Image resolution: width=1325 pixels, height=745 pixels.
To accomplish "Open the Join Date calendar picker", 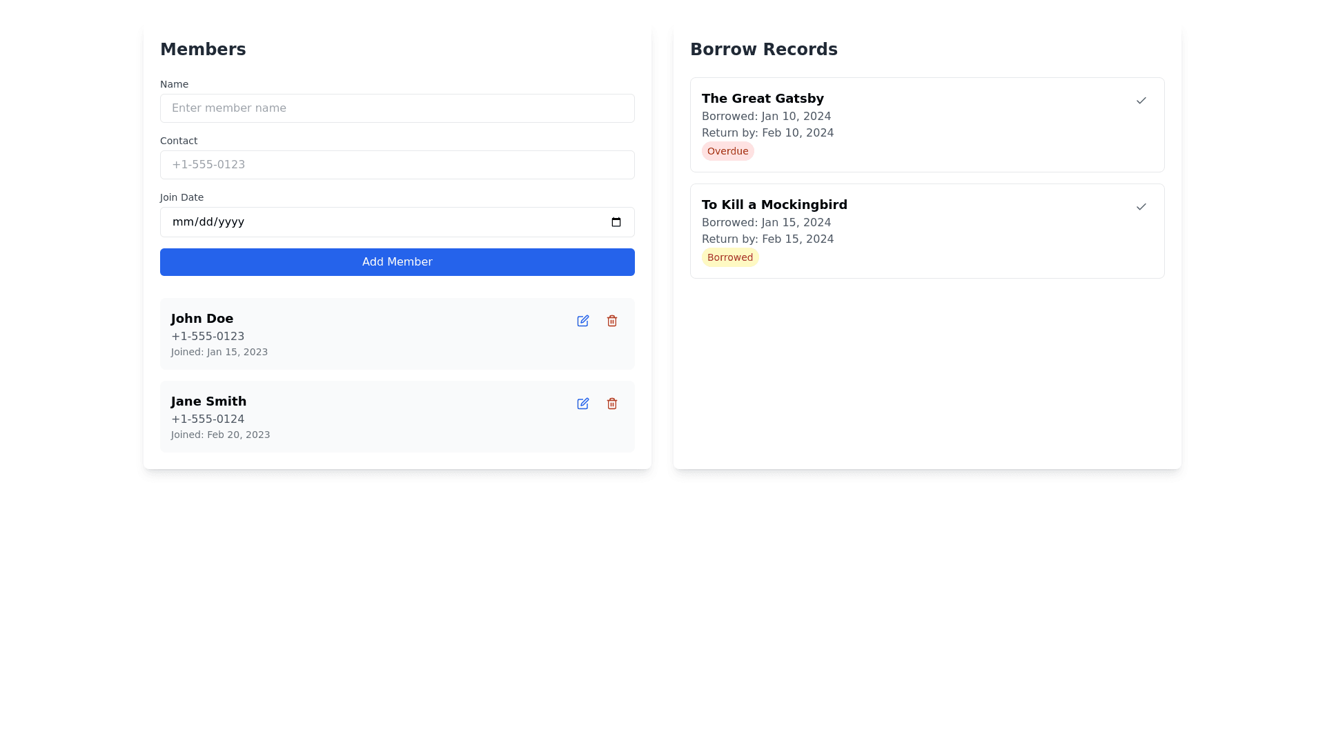I will (616, 222).
